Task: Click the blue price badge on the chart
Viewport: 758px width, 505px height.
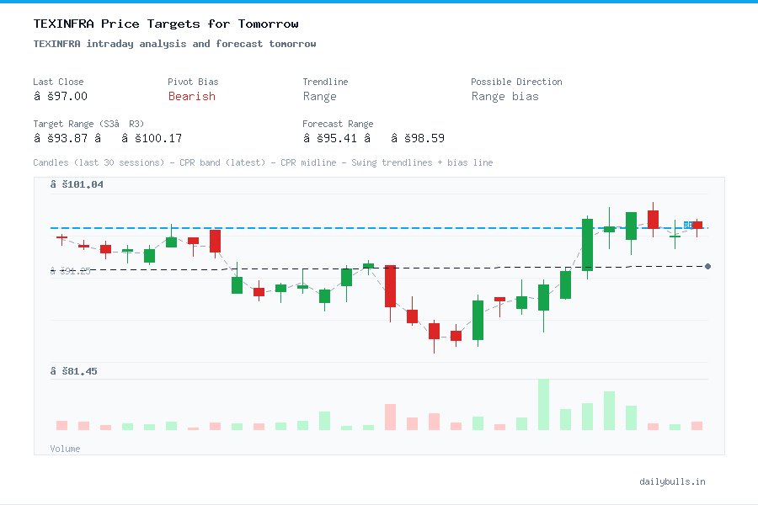Action: pos(688,225)
